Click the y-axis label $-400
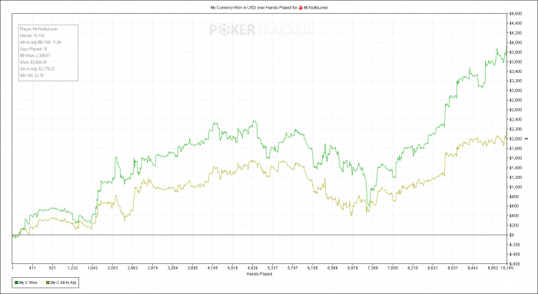538x294 pixels. (515, 254)
